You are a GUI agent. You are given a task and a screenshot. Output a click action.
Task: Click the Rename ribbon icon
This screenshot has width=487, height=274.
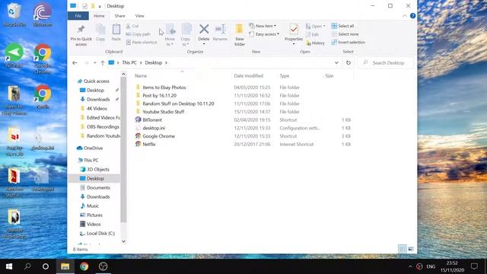click(220, 30)
